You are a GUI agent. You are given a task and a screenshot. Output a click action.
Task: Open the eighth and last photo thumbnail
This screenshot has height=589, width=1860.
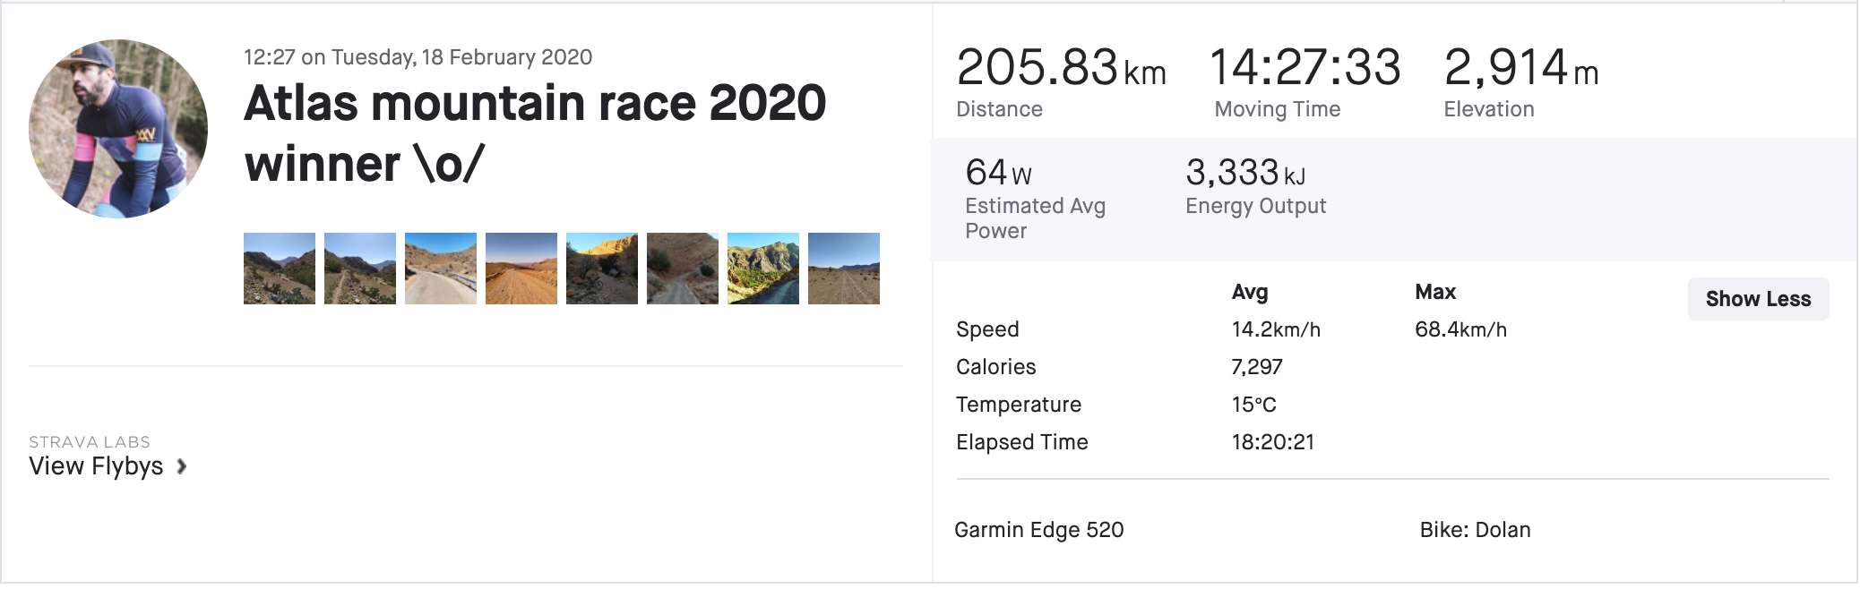click(x=844, y=269)
